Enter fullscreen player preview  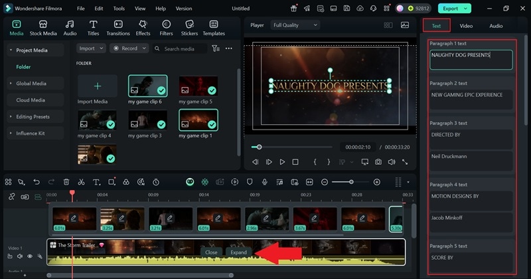(405, 162)
